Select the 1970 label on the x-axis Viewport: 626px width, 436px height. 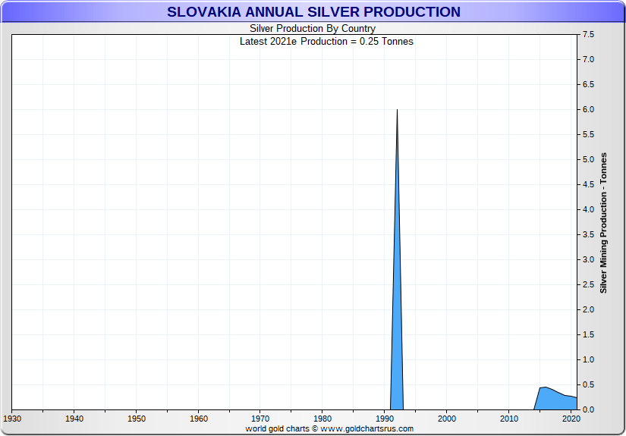pos(260,418)
